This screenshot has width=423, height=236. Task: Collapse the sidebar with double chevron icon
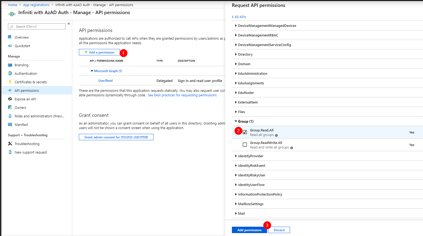pyautogui.click(x=69, y=24)
